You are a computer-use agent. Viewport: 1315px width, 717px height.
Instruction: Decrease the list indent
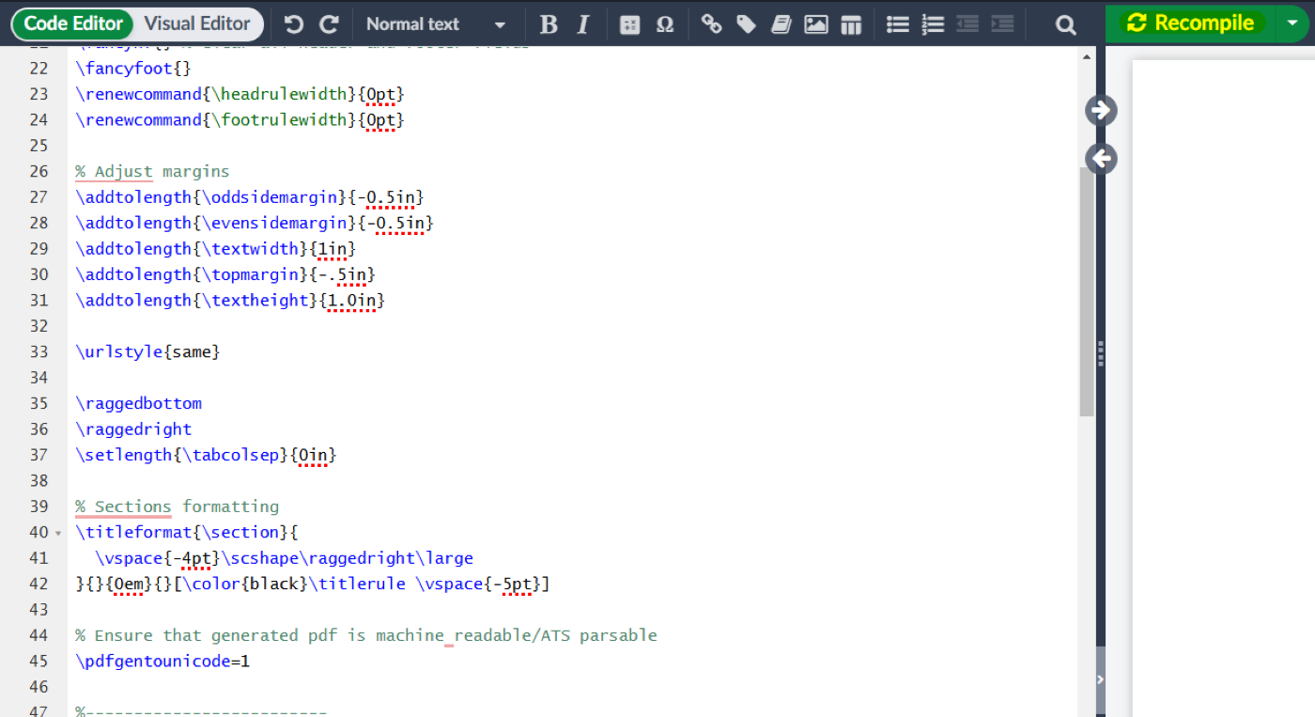[x=967, y=24]
